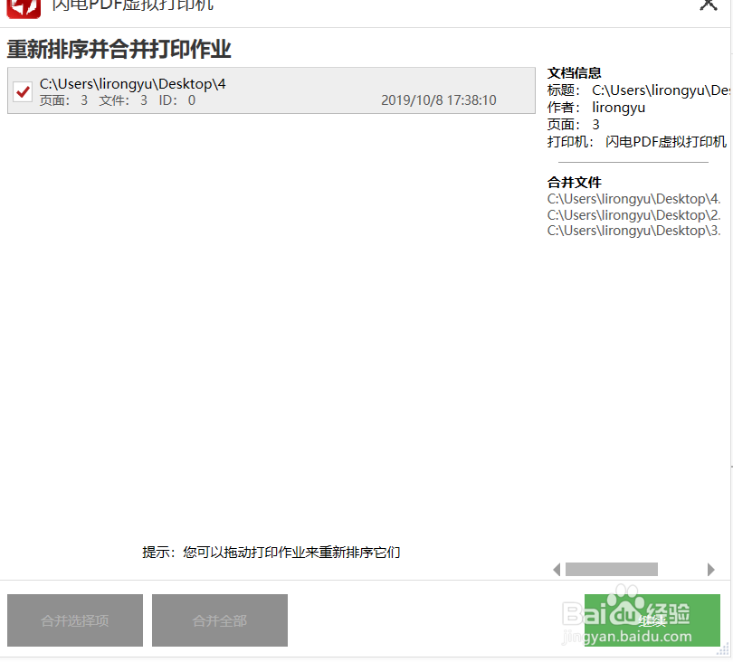733x662 pixels.
Task: Click the left scroll arrow
Action: (557, 569)
